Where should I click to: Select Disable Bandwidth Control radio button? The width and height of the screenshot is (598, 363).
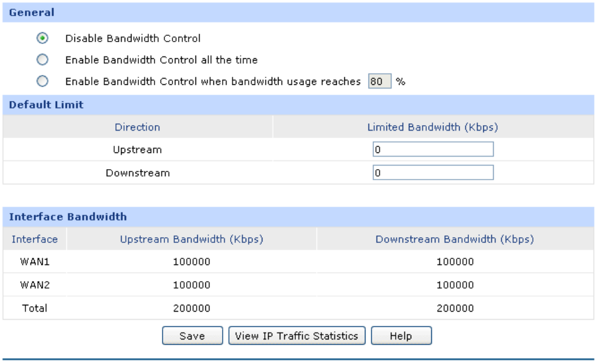tap(42, 38)
